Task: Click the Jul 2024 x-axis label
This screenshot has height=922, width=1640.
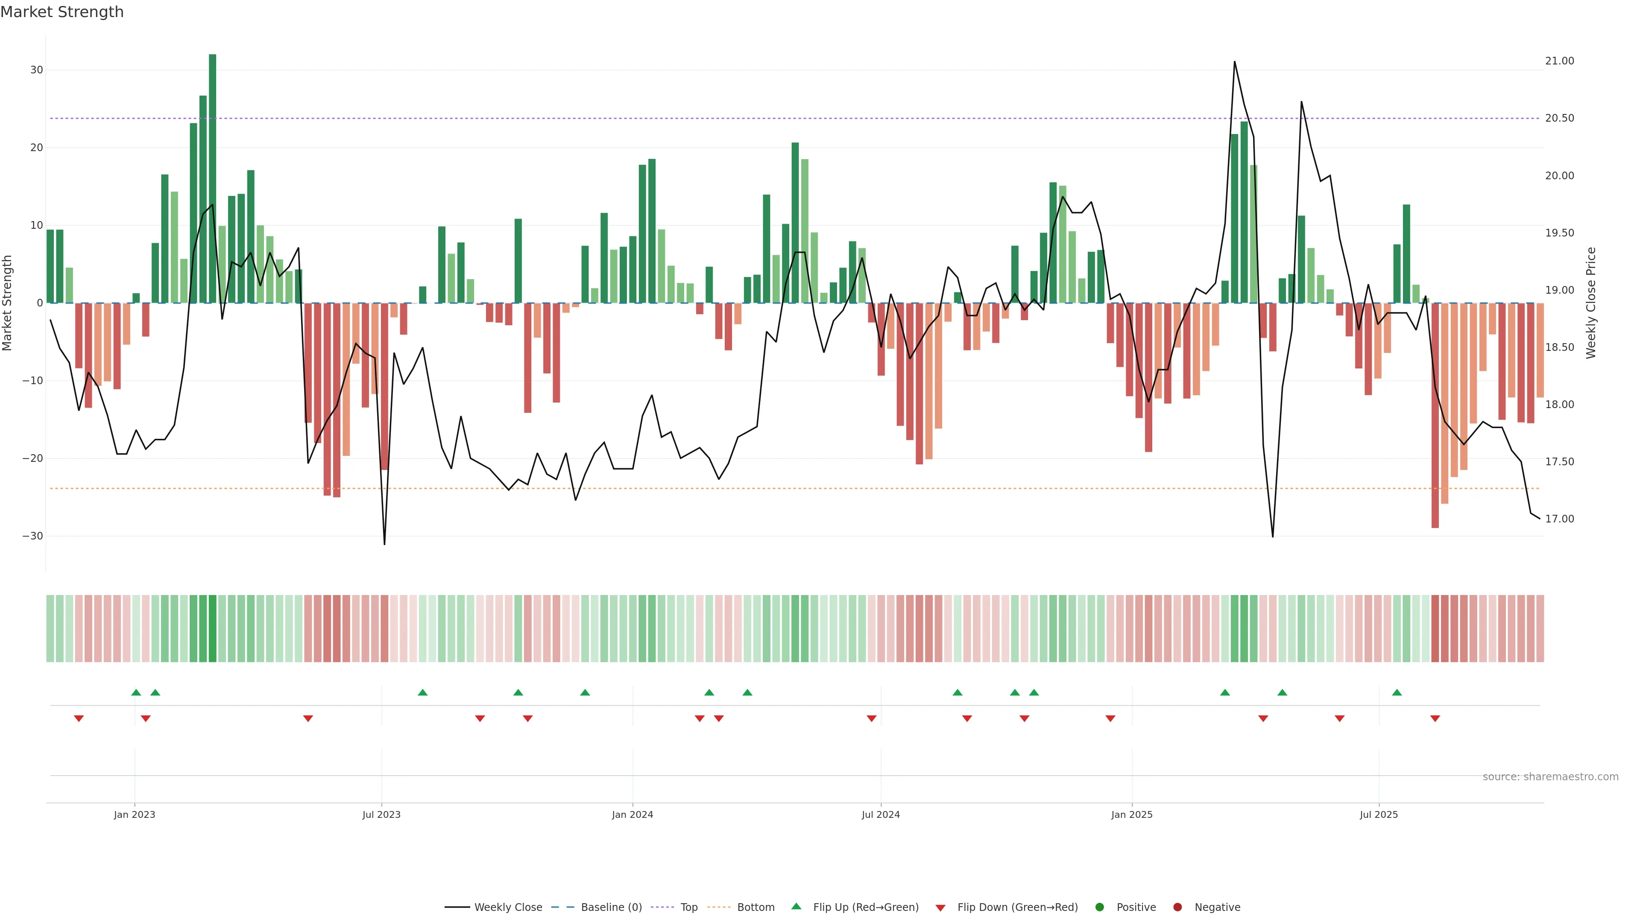Action: (881, 814)
